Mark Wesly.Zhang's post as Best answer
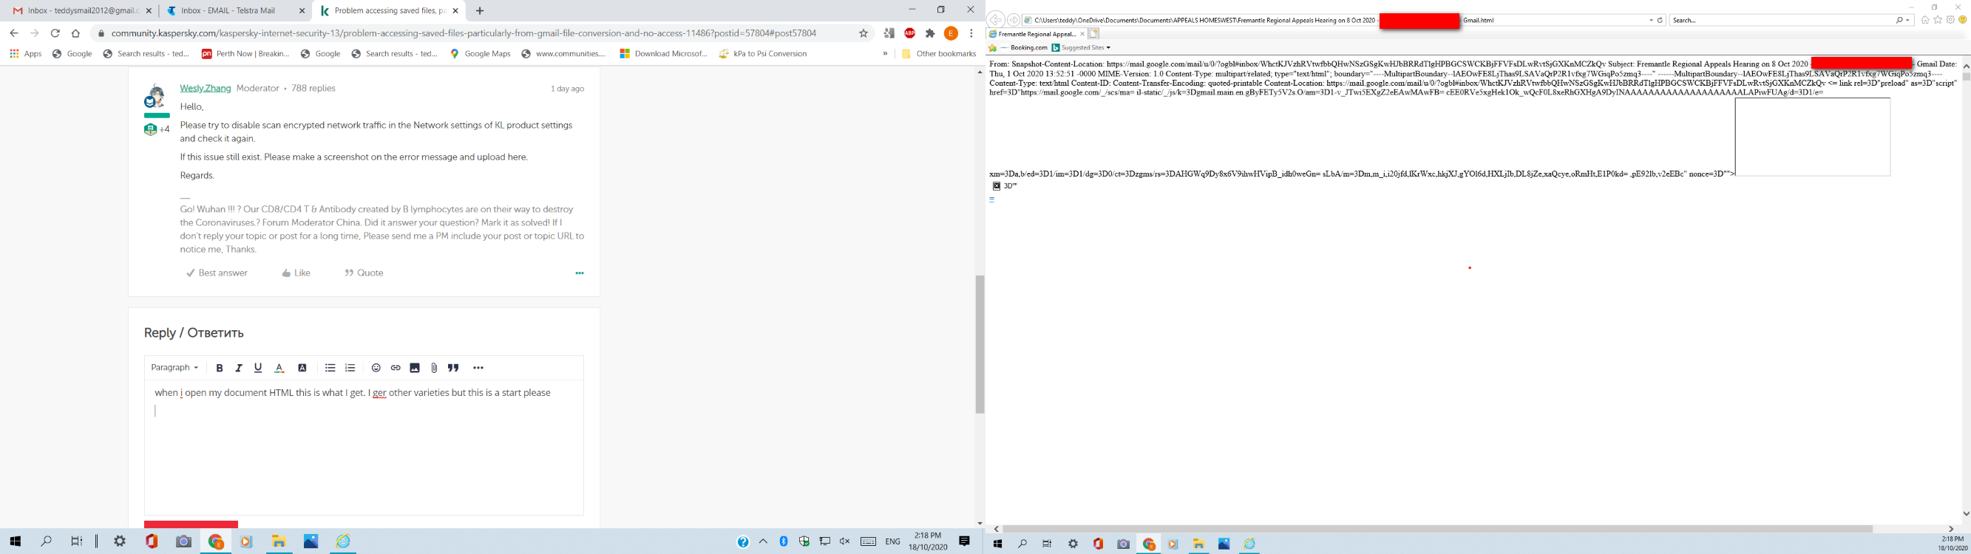 coord(217,273)
